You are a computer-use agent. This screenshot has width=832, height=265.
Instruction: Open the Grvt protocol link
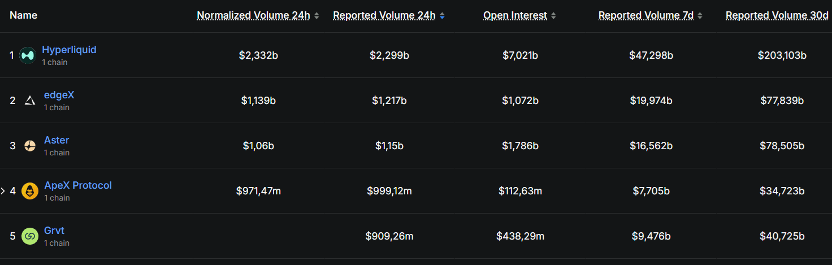[x=54, y=231]
